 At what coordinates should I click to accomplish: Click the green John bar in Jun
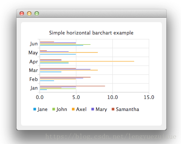pos(65,44)
